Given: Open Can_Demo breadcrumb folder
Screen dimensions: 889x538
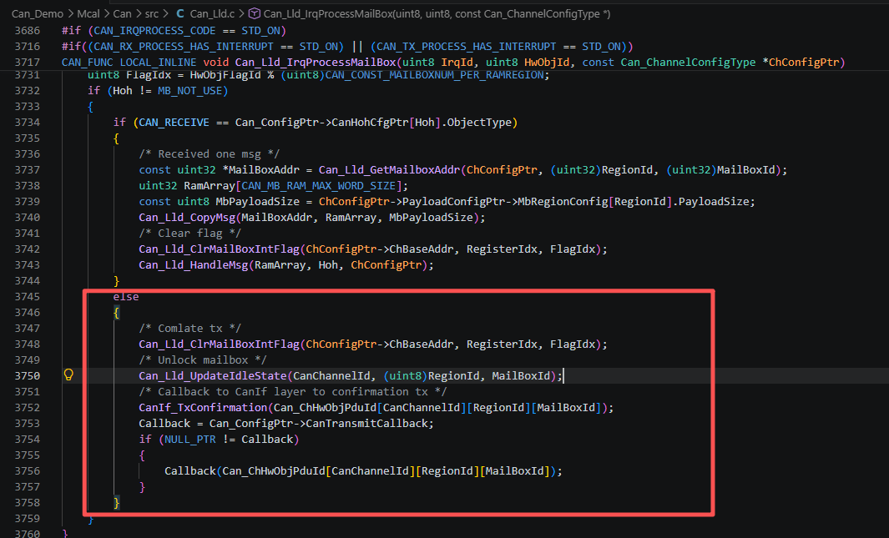Looking at the screenshot, I should pos(38,13).
